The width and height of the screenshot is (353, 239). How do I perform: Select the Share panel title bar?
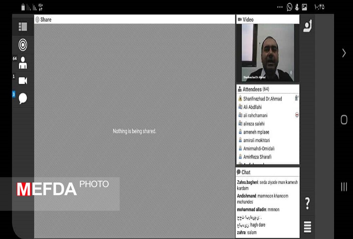[134, 20]
